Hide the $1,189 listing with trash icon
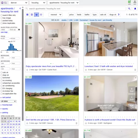 coord(76,123)
